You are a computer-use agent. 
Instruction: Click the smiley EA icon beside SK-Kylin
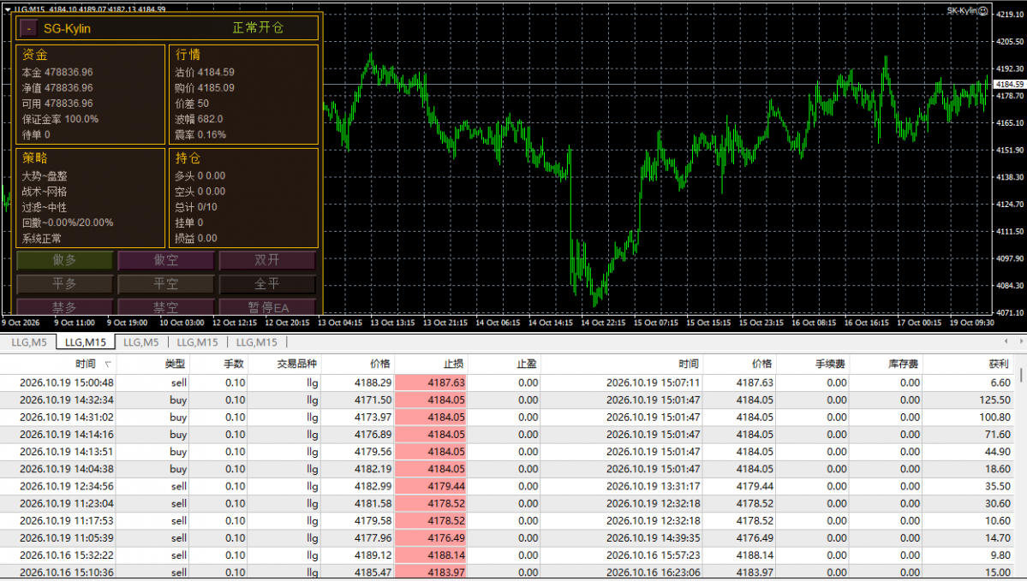982,10
